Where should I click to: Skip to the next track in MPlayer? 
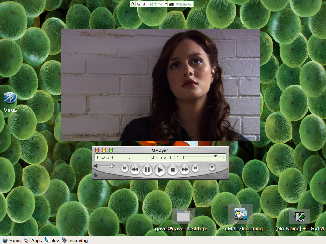[195, 168]
